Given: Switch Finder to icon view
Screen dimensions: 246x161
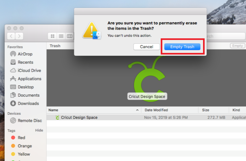Looking at the screenshot, I should coord(53,36).
